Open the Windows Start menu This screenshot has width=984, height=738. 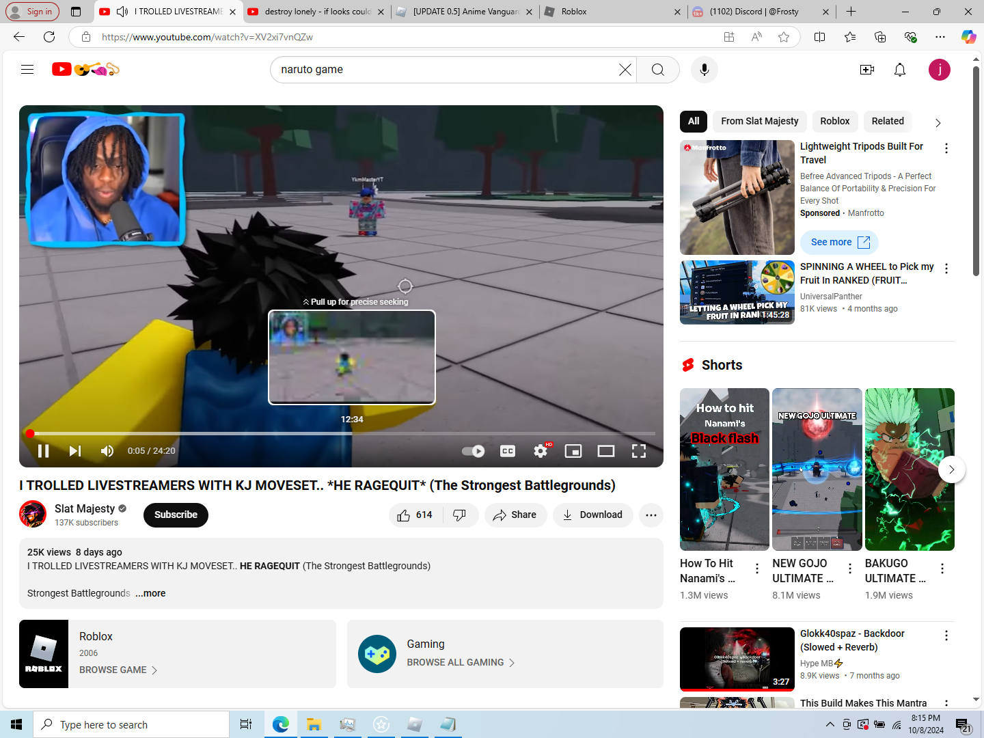[16, 724]
